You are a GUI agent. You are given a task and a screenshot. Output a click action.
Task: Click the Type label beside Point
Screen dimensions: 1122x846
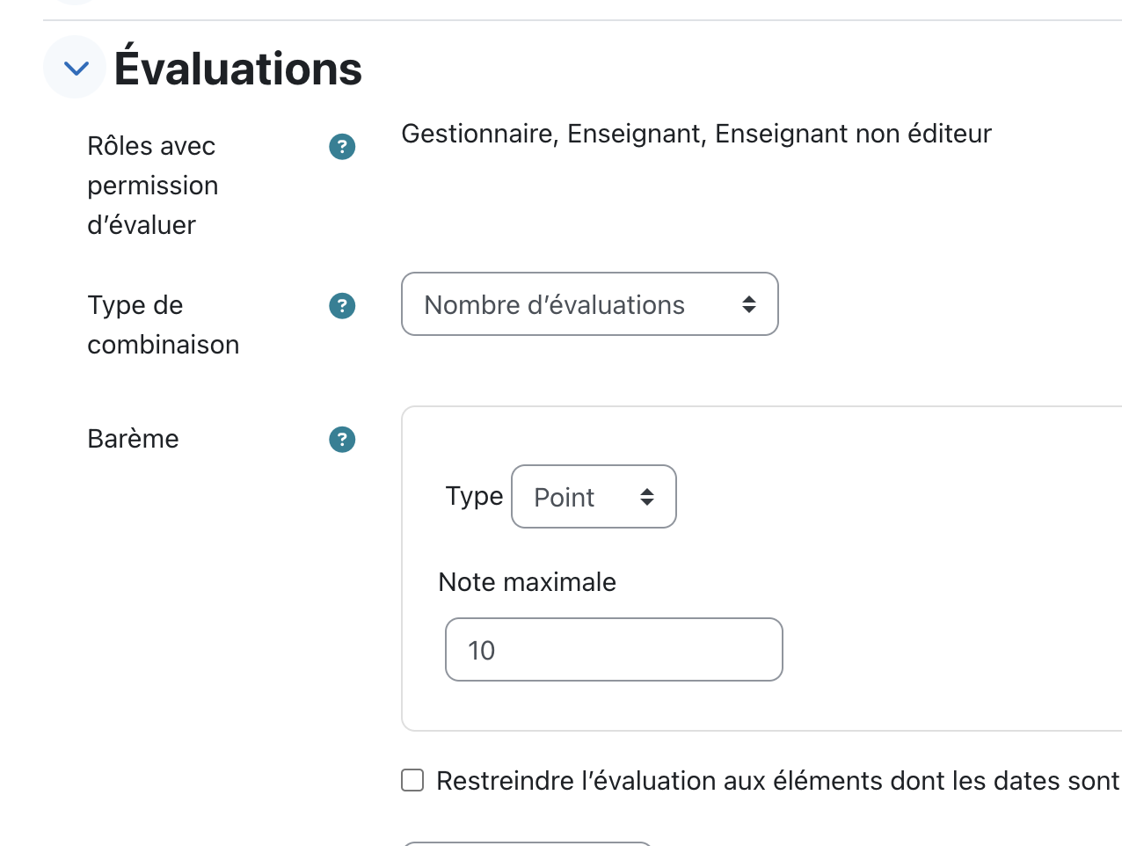coord(474,496)
